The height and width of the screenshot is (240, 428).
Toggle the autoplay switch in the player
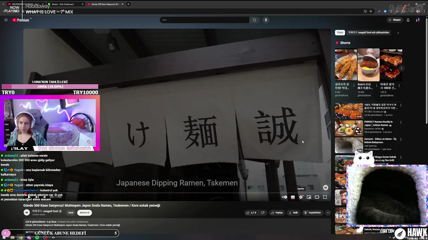point(285,197)
